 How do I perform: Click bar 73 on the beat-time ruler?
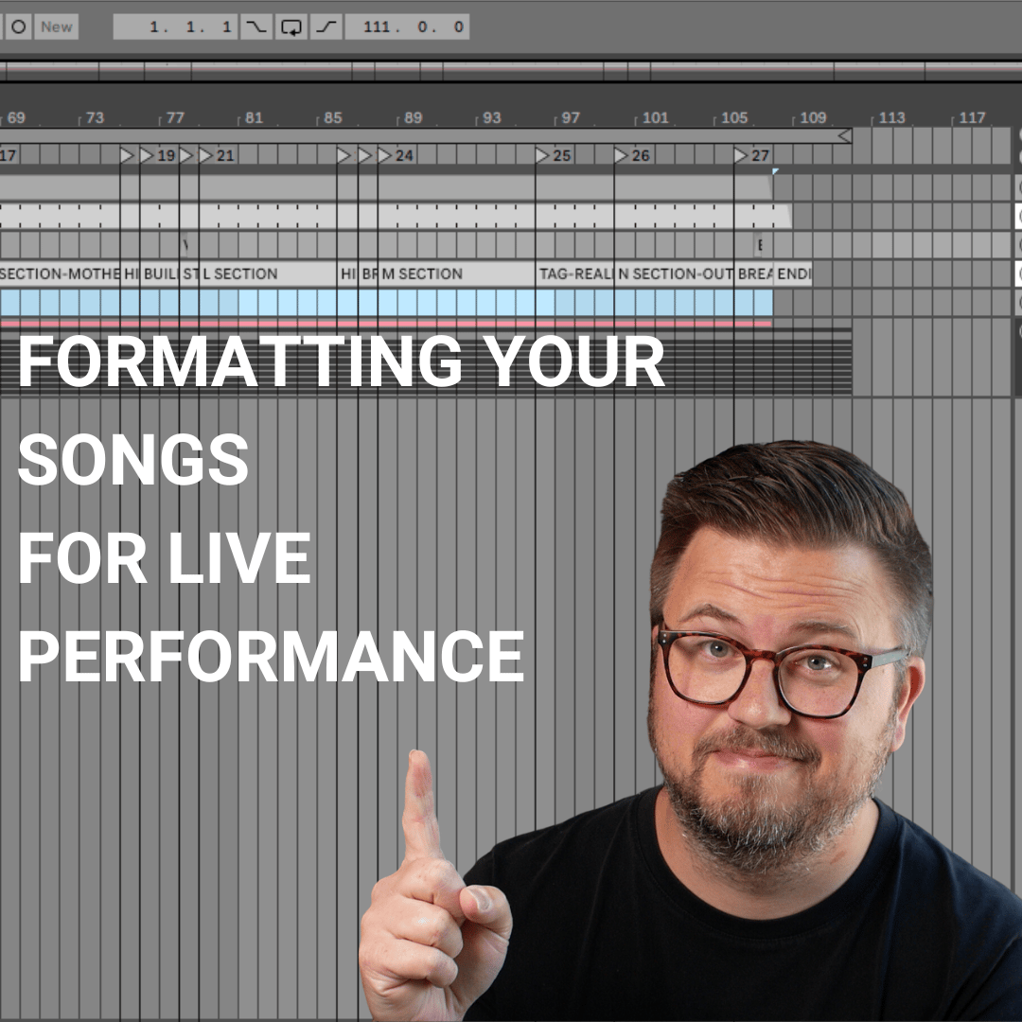(x=95, y=118)
